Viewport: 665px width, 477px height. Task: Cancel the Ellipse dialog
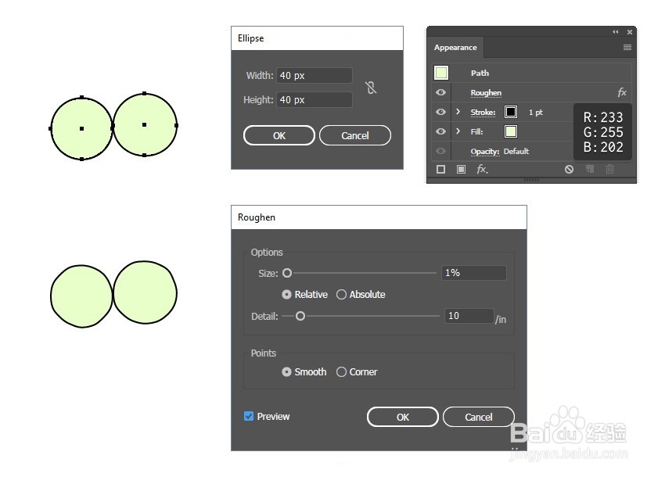(354, 135)
